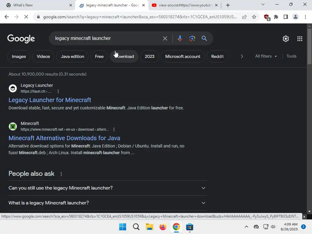Screen dimensions: 312x234
Task: Open the Windows Start menu
Action: point(122,227)
